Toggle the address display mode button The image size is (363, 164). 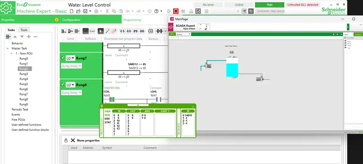pos(92,31)
